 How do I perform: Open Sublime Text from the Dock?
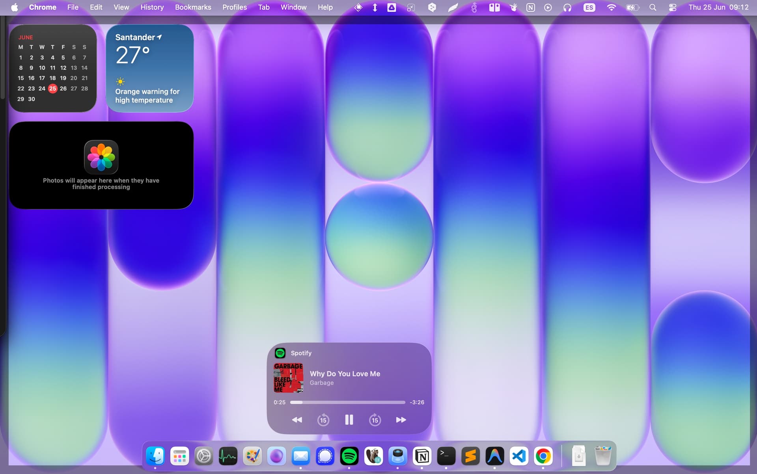click(470, 456)
